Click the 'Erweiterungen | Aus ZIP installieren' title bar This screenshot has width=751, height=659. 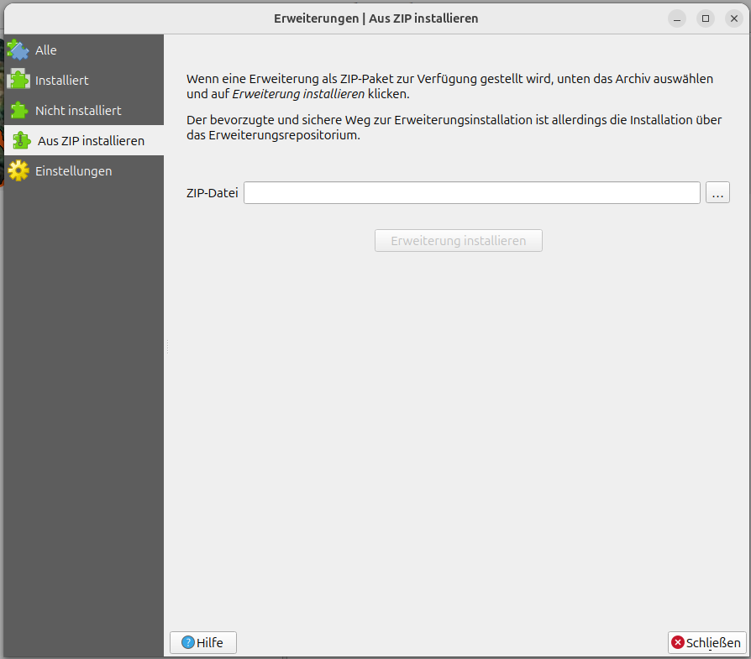[375, 18]
